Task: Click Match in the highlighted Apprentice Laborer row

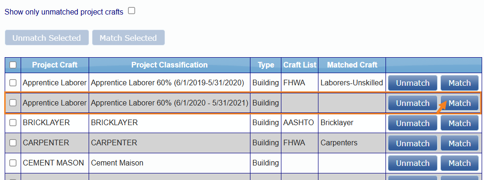Action: click(x=460, y=103)
